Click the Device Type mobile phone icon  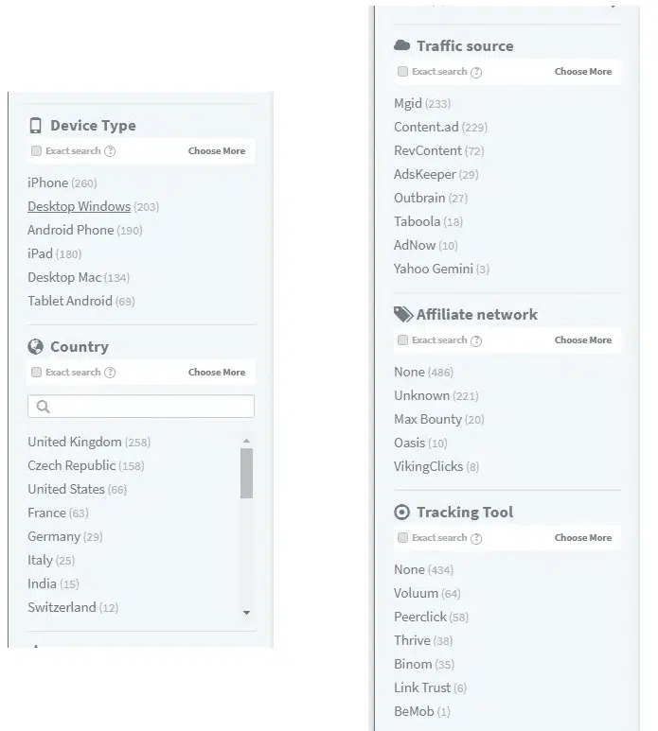(36, 126)
